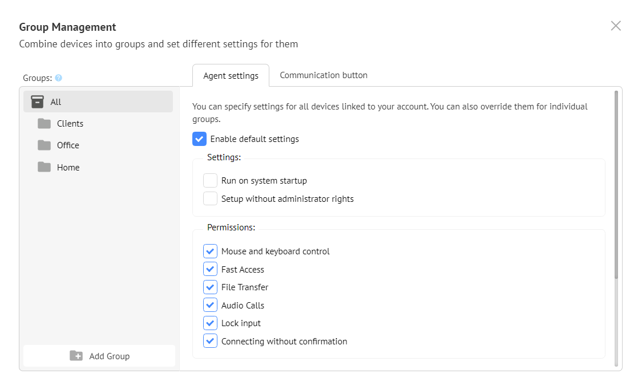642x390 pixels.
Task: Enable Run on system startup
Action: (210, 181)
